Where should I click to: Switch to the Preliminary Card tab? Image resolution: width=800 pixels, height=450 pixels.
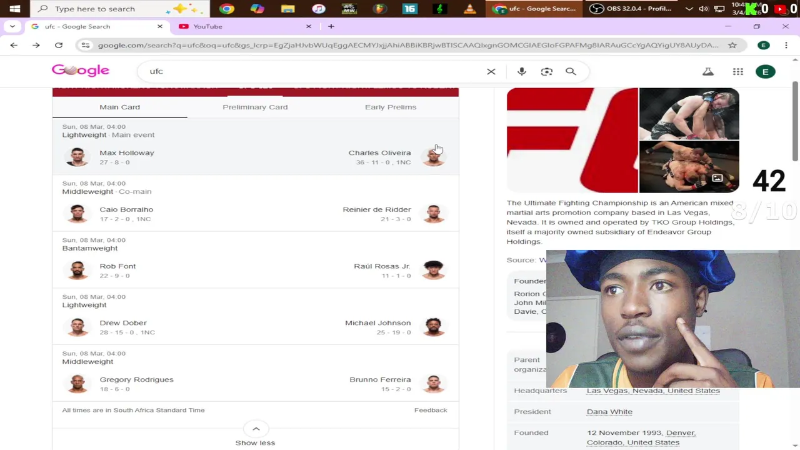(255, 107)
